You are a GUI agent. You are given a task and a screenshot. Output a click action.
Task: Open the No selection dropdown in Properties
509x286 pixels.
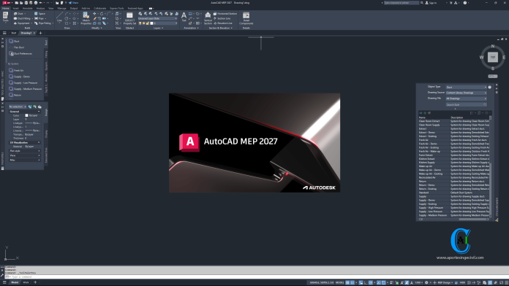tap(18, 107)
